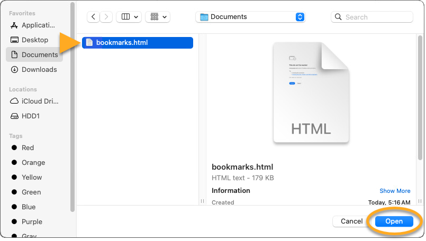Click the back navigation chevron

94,17
